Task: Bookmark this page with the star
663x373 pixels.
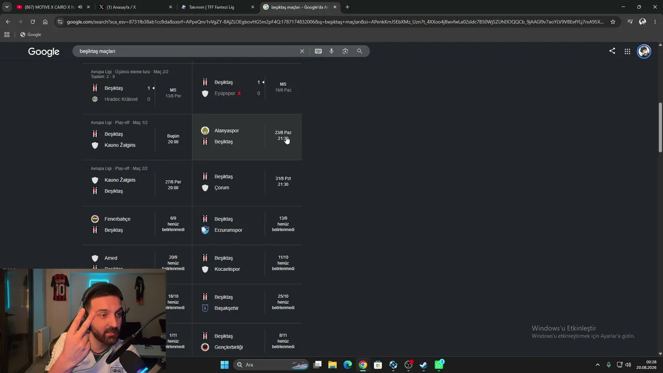Action: 613,22
